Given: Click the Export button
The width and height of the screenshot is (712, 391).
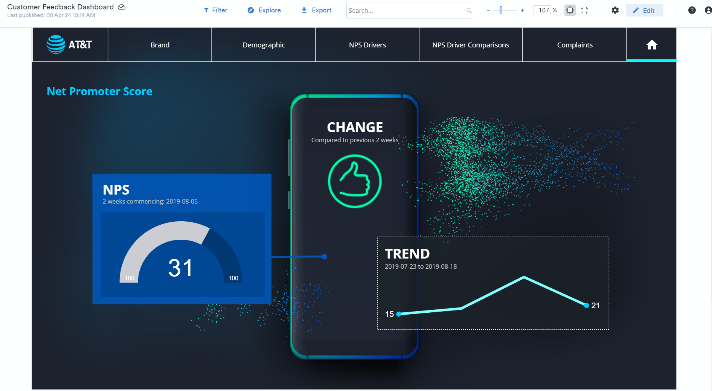Looking at the screenshot, I should coord(316,10).
